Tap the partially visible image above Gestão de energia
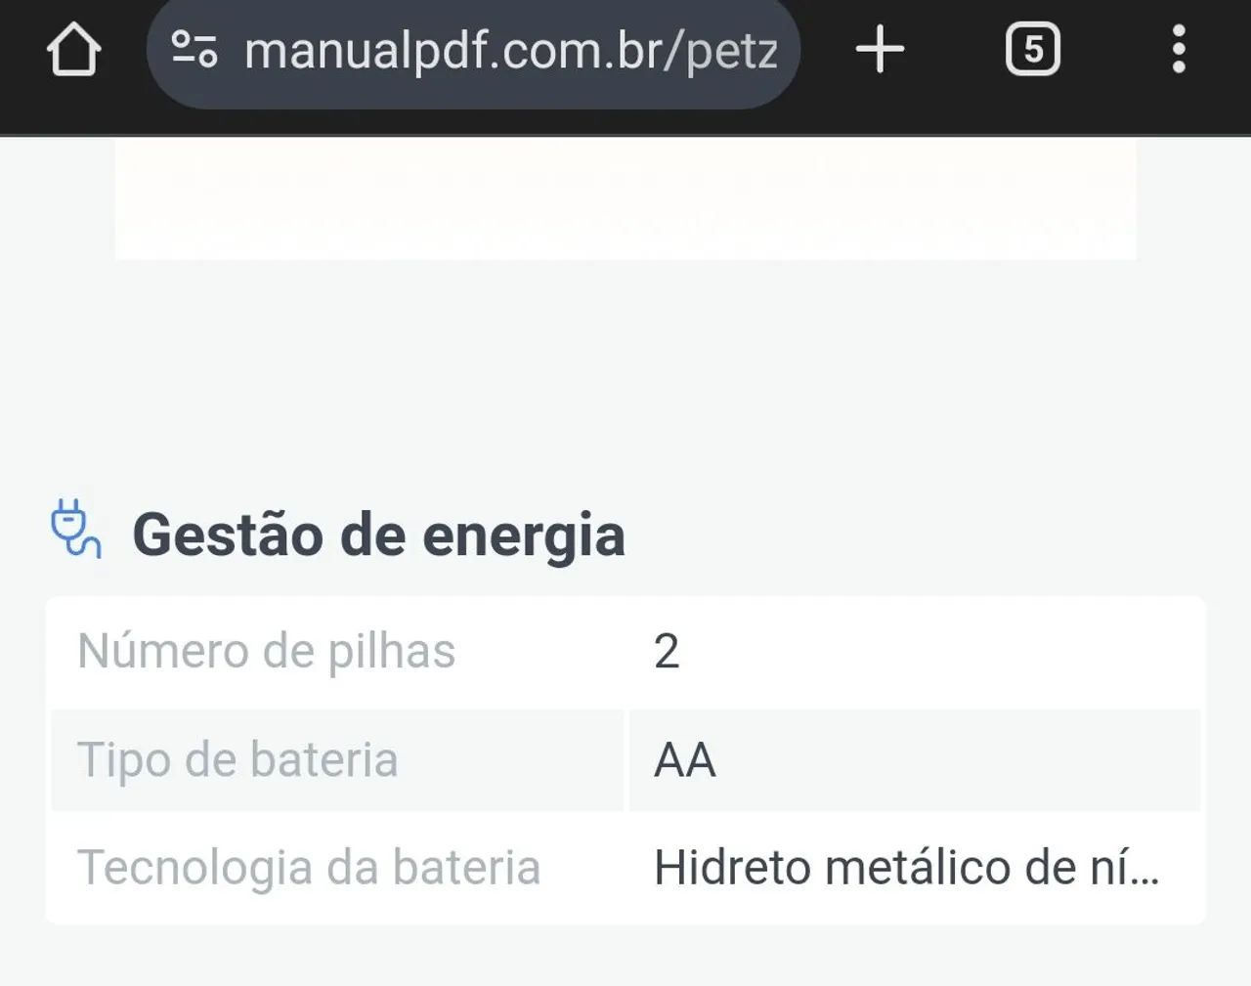The height and width of the screenshot is (986, 1251). click(625, 195)
